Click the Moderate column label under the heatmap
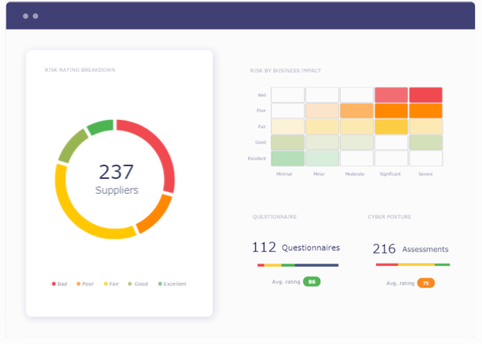Viewport: 482px width, 344px height. point(354,174)
